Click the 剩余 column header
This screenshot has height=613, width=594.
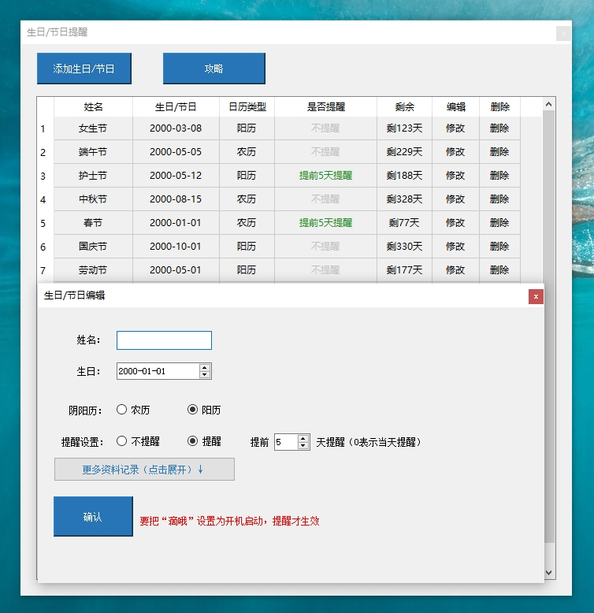tap(404, 106)
